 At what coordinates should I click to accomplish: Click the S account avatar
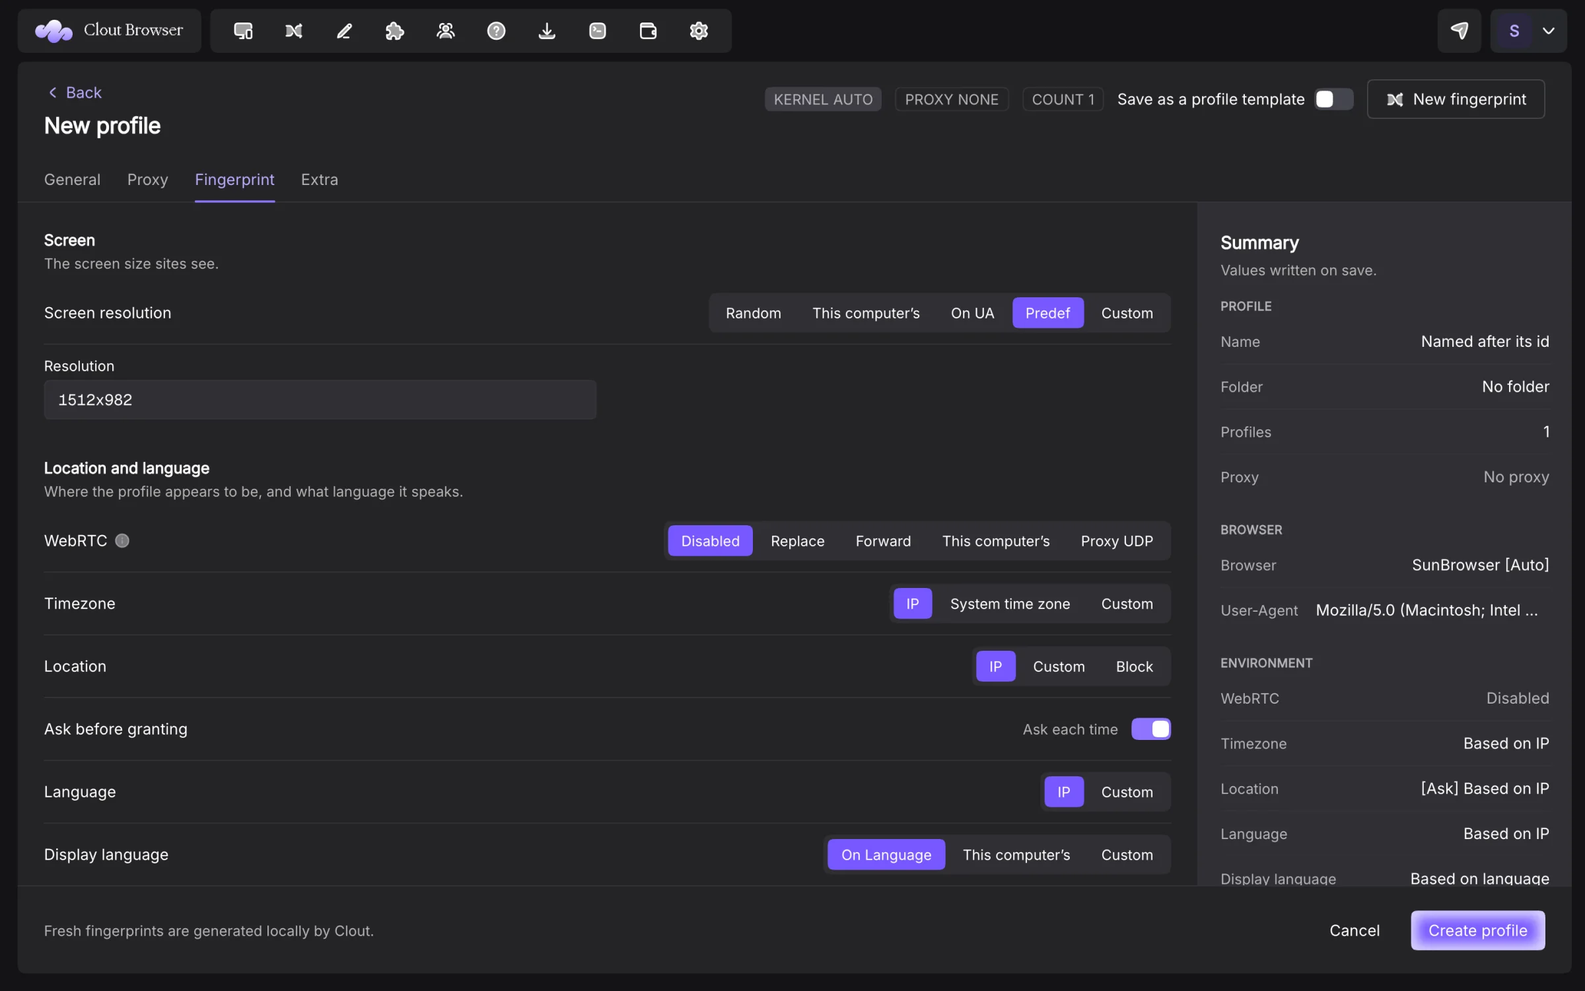(1514, 31)
